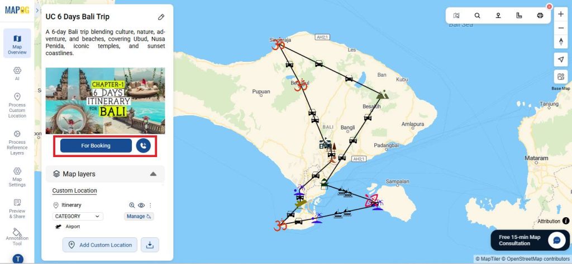Zoom in with the plus button
The height and width of the screenshot is (264, 572).
click(561, 14)
